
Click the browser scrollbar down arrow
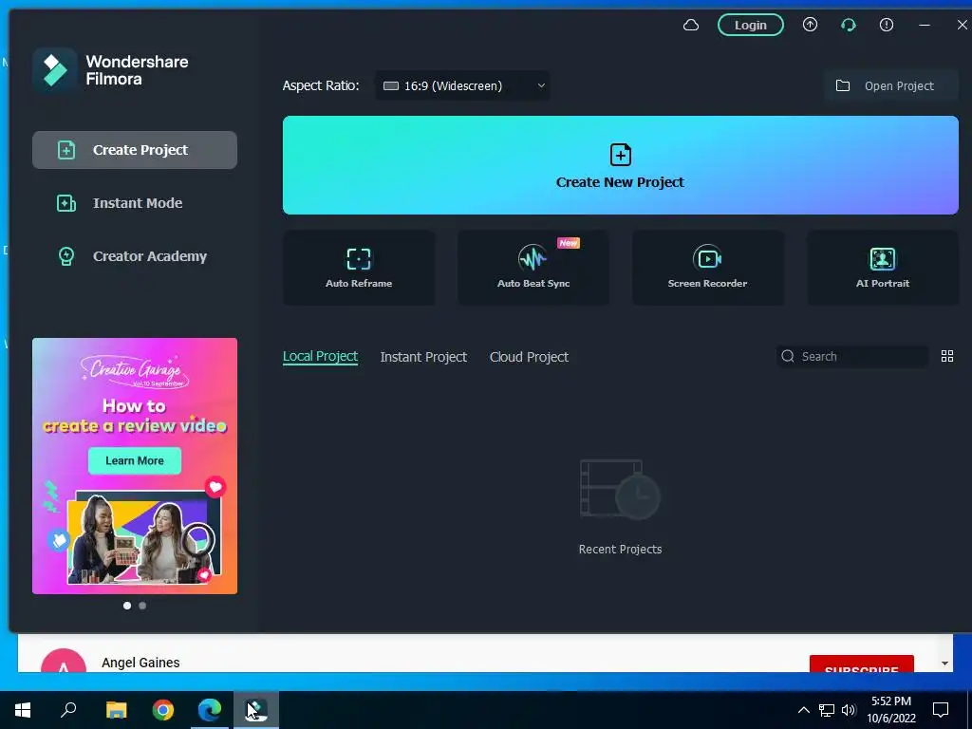point(944,664)
